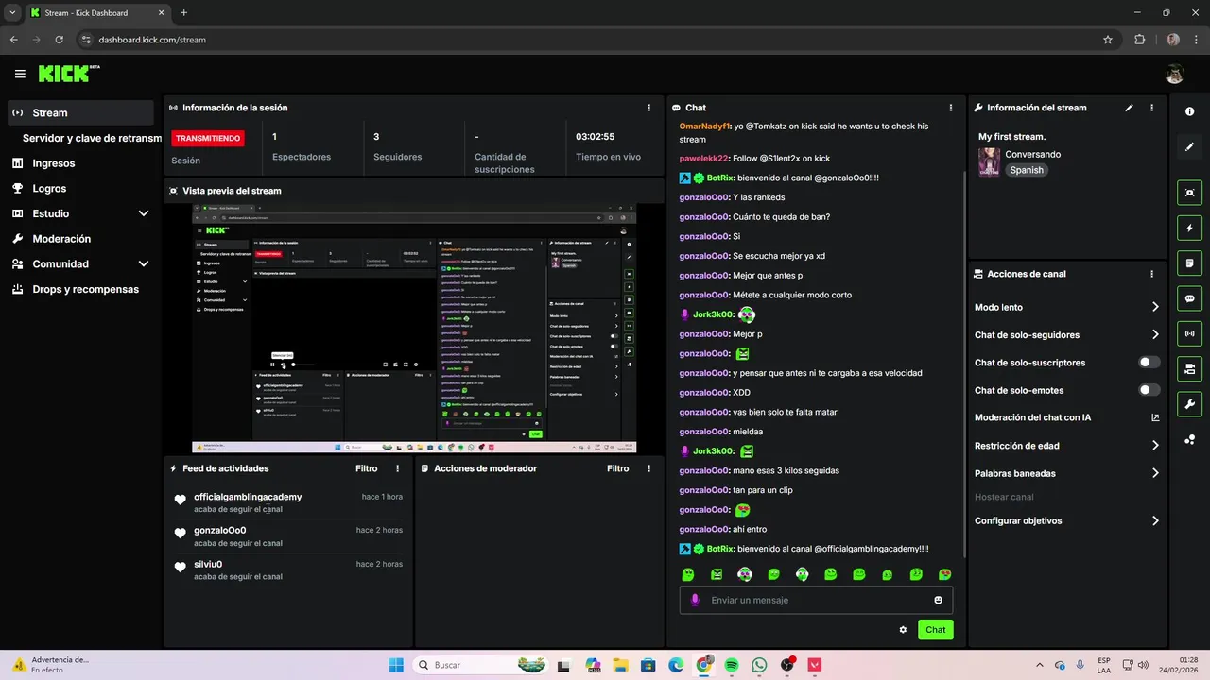Insert the heart-eyes emote from quick emote bar

coord(944,574)
